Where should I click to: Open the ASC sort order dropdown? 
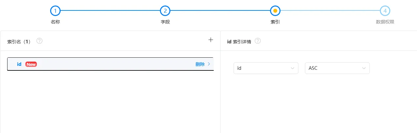337,68
